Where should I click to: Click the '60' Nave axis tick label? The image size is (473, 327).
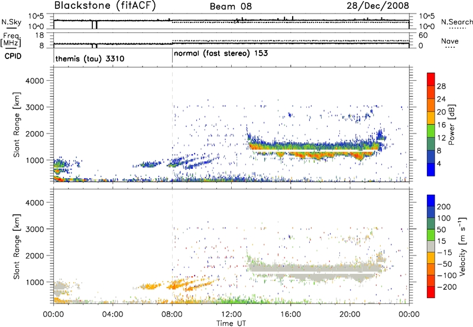point(423,35)
